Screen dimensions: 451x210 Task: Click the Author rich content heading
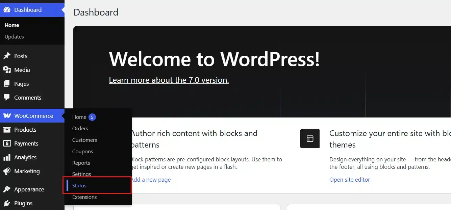click(x=194, y=139)
